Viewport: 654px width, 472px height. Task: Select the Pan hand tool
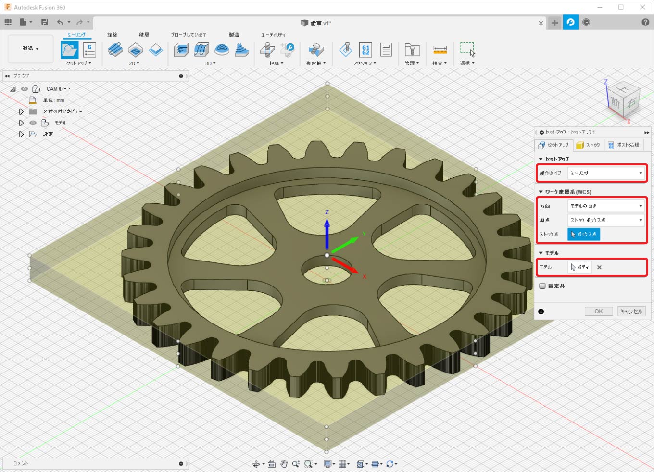pos(284,464)
